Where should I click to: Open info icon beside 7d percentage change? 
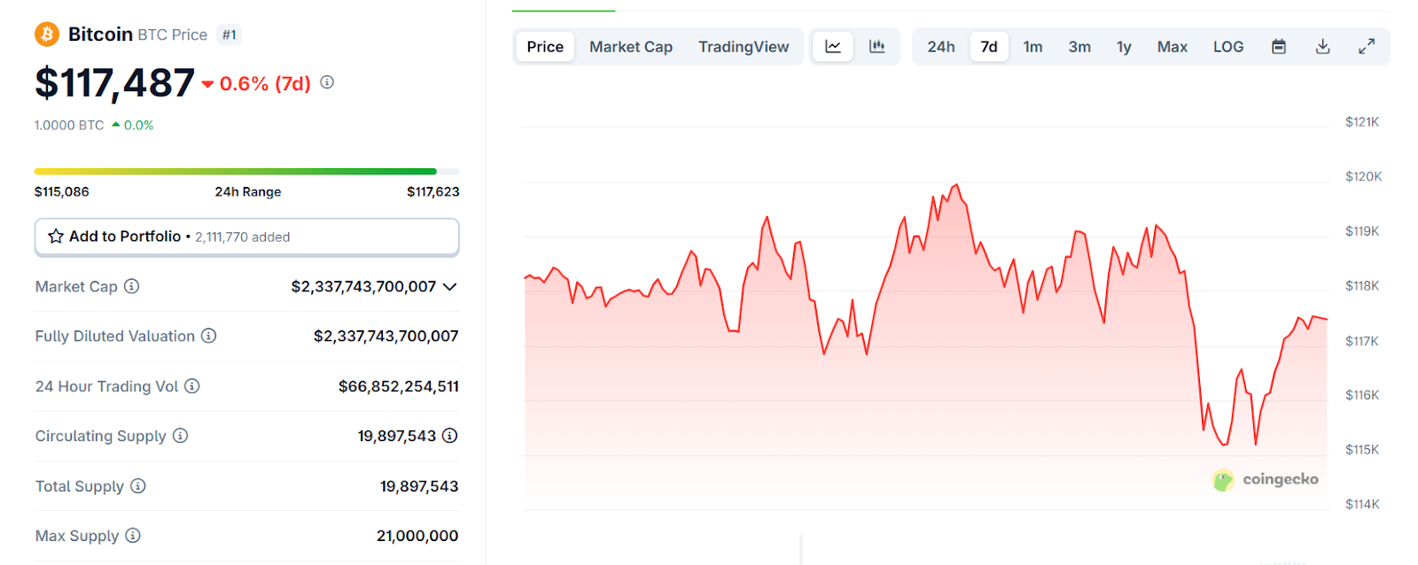point(327,82)
